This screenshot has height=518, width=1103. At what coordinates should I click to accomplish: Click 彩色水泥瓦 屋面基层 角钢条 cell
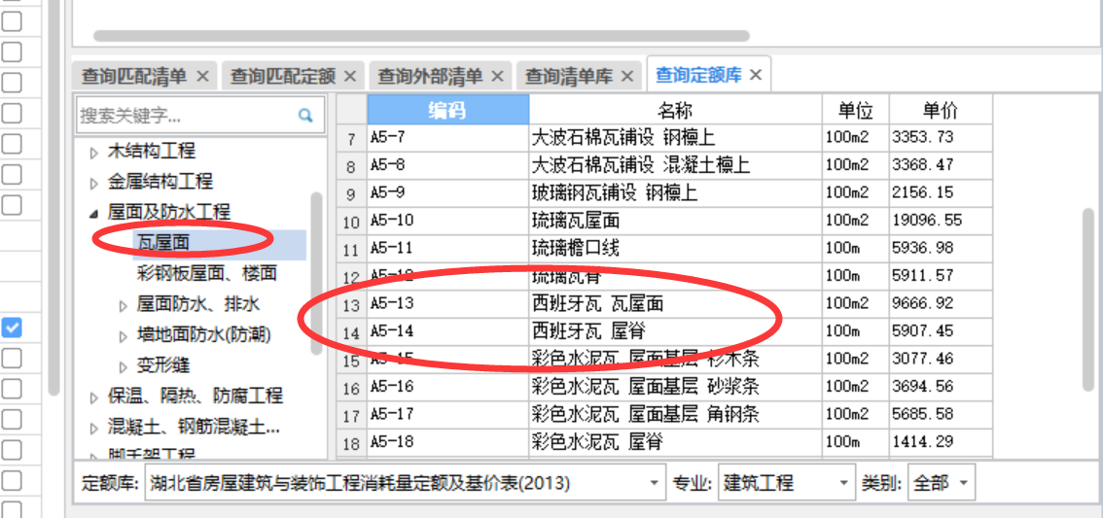click(675, 415)
